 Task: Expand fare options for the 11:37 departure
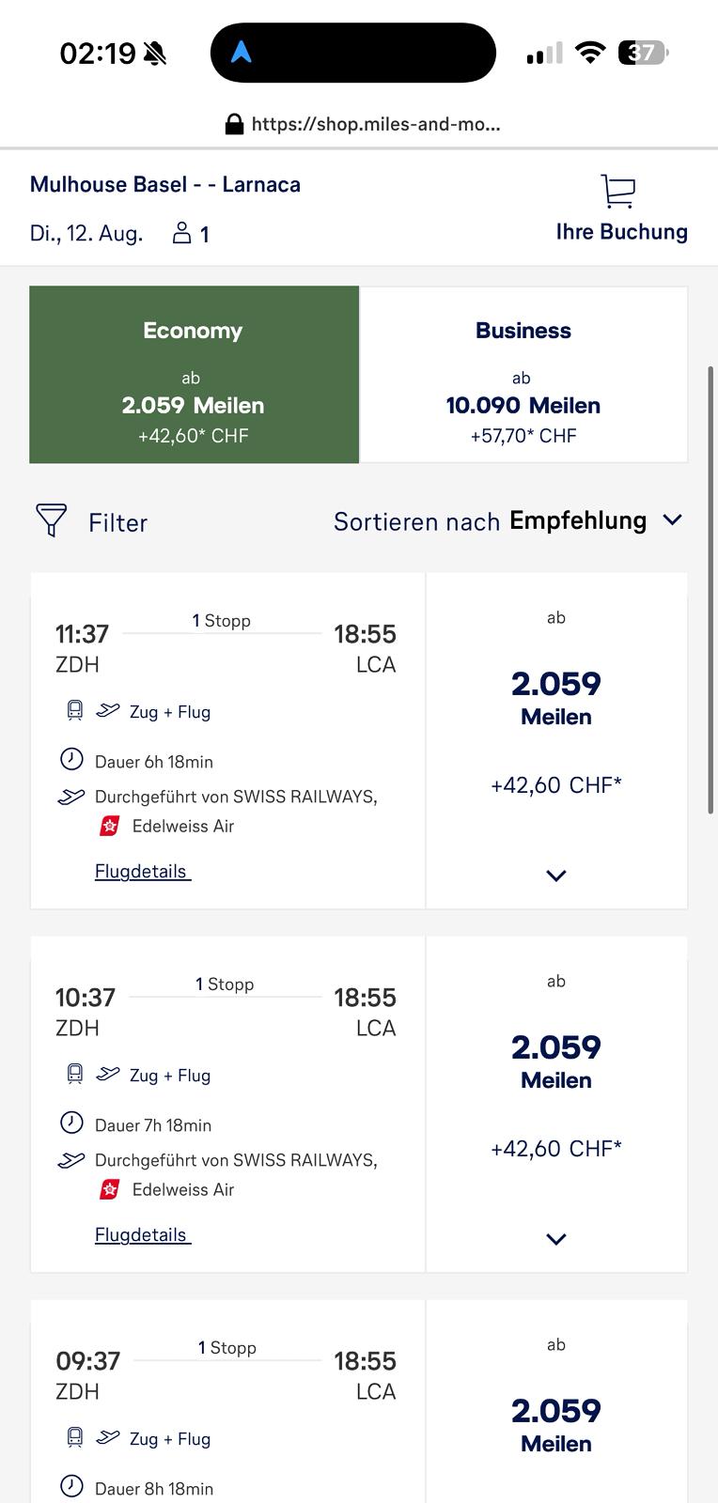[x=556, y=875]
